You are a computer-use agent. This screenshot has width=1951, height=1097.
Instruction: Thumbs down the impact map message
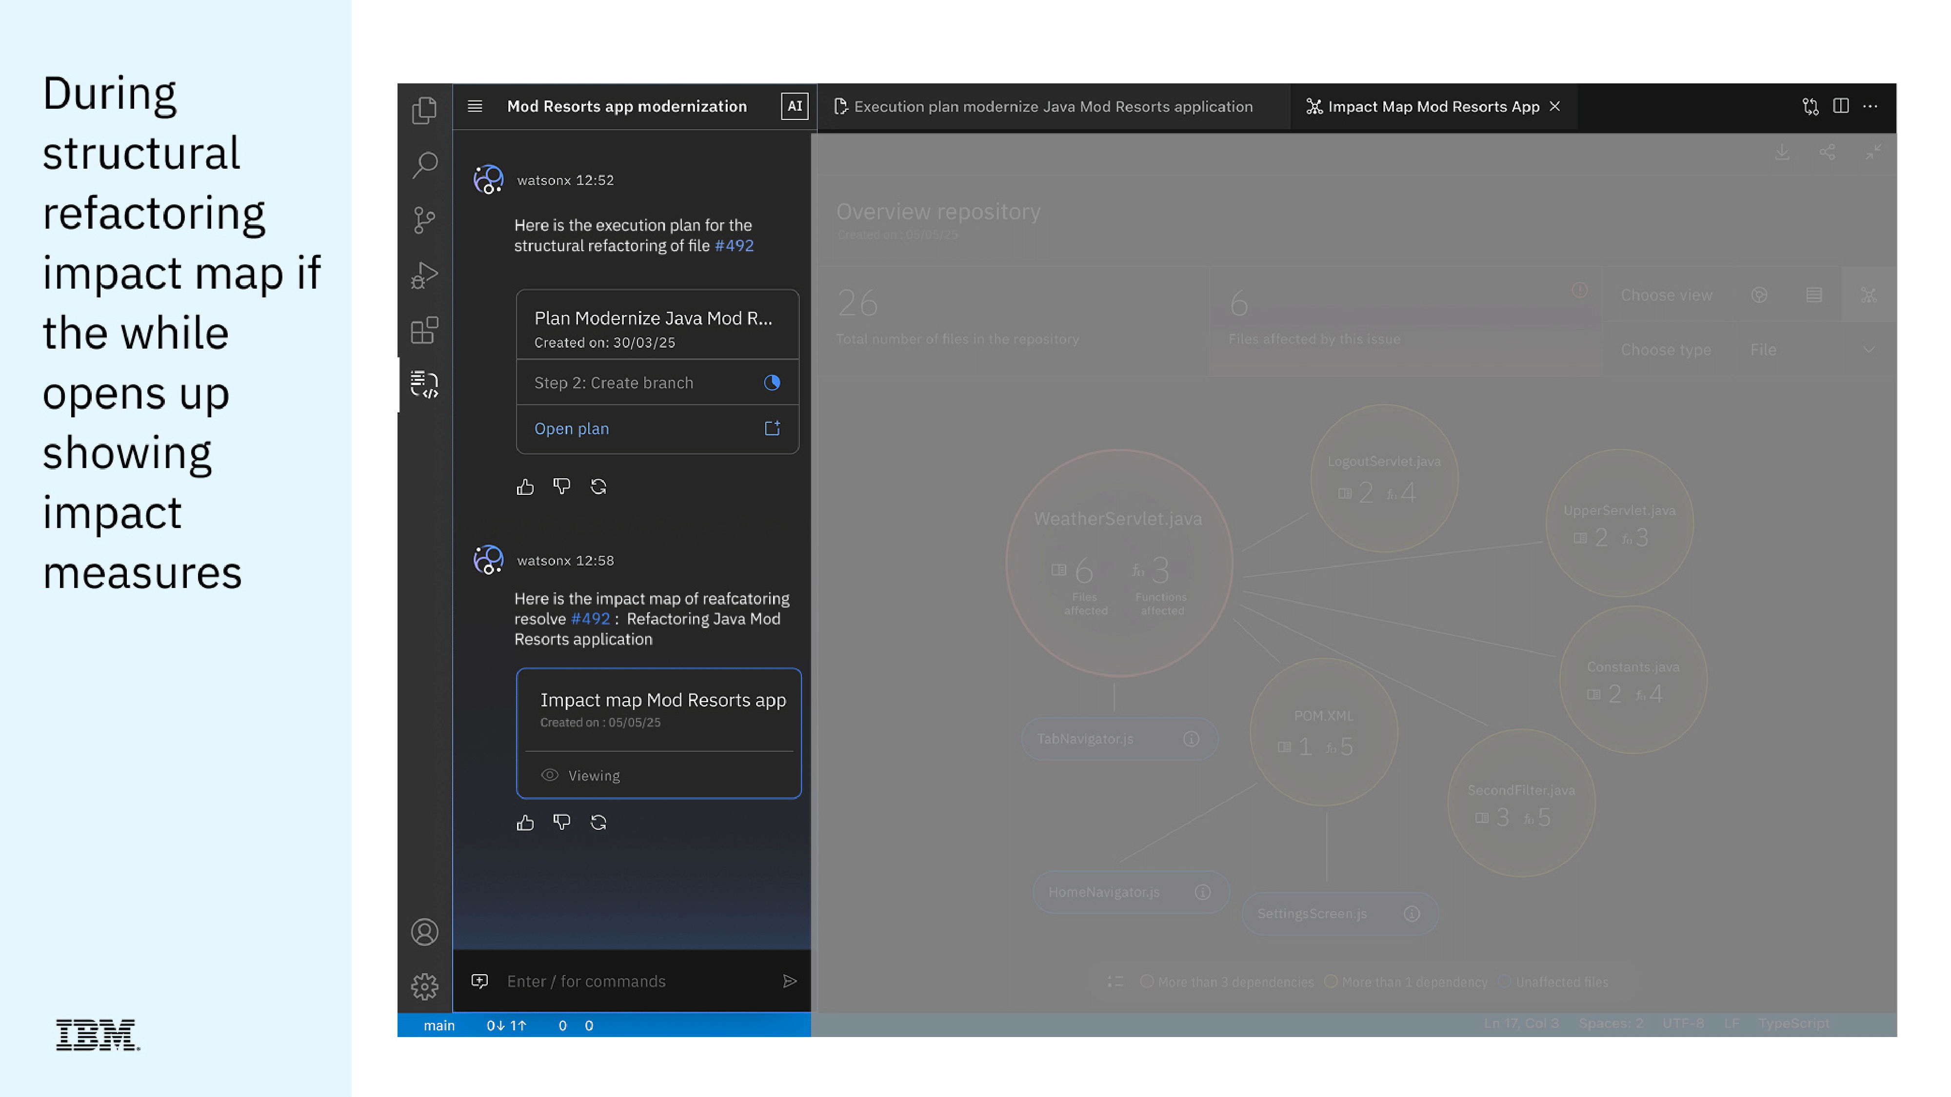pyautogui.click(x=561, y=822)
